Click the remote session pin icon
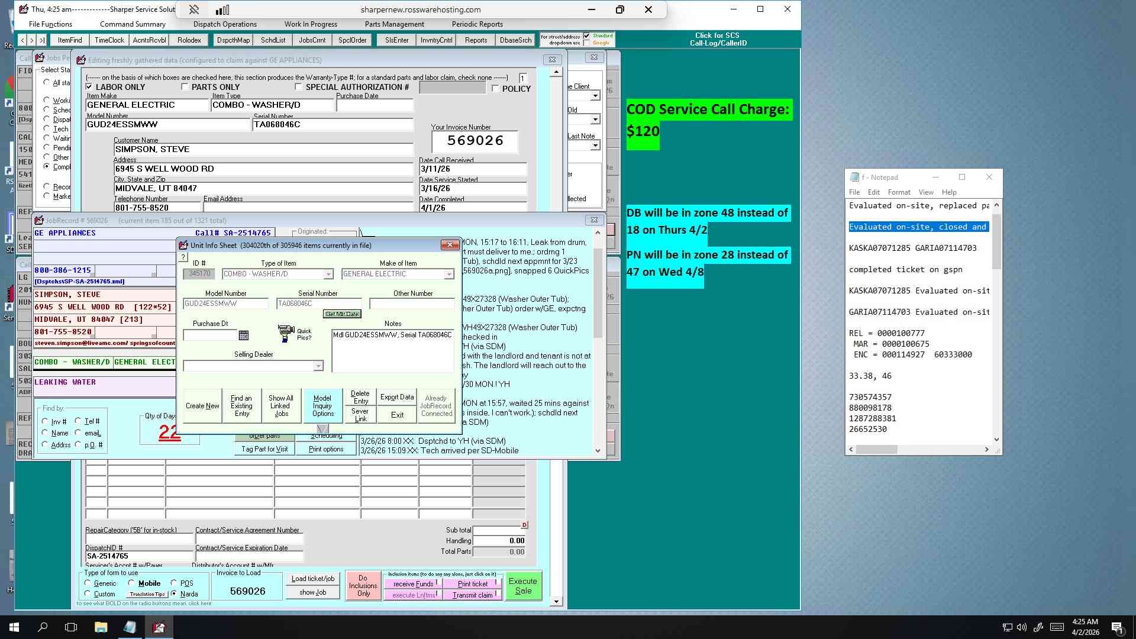Viewport: 1136px width, 639px height. (193, 9)
